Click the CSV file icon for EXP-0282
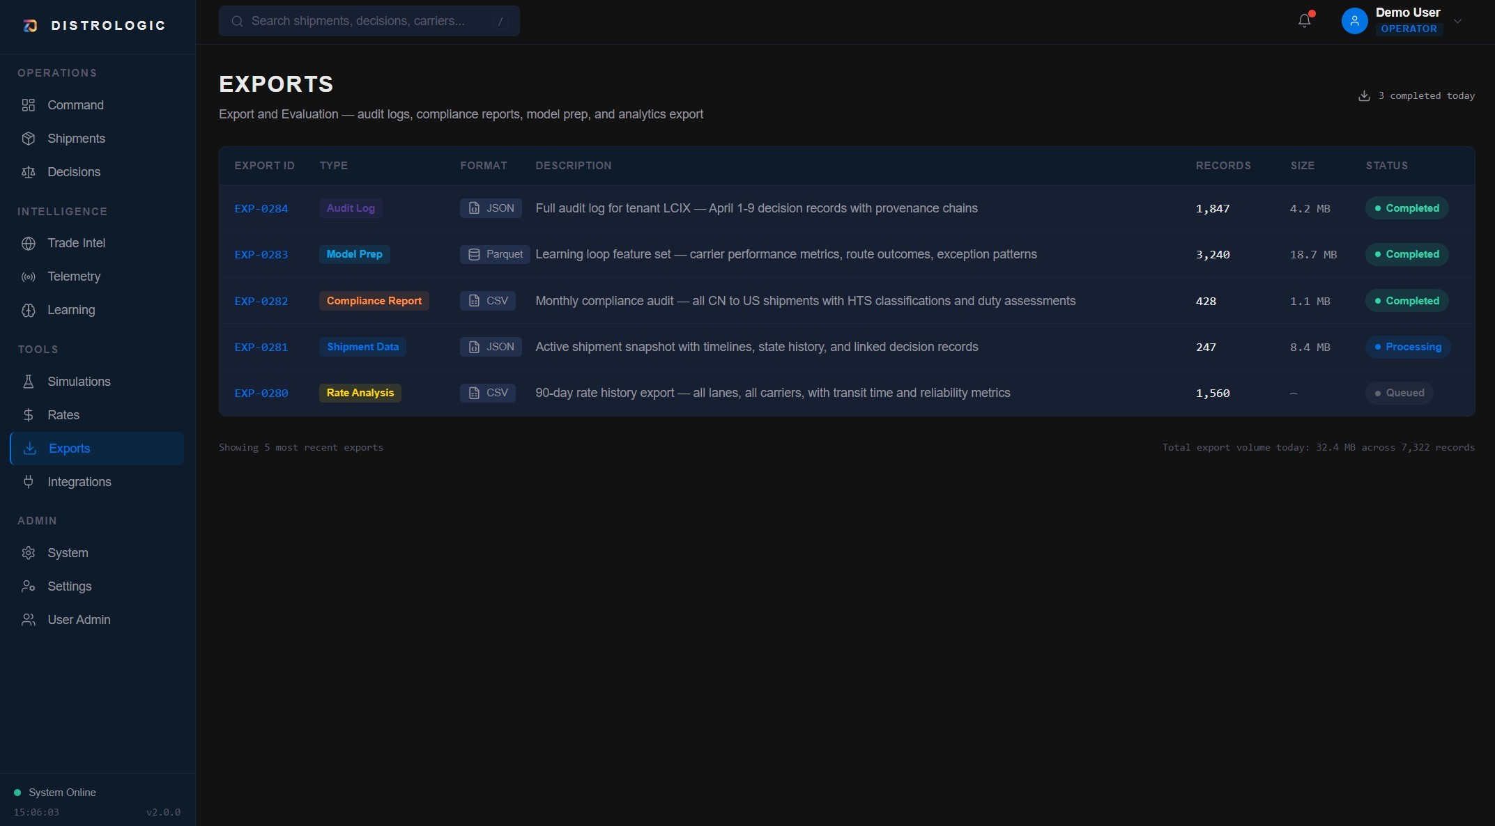 point(474,301)
